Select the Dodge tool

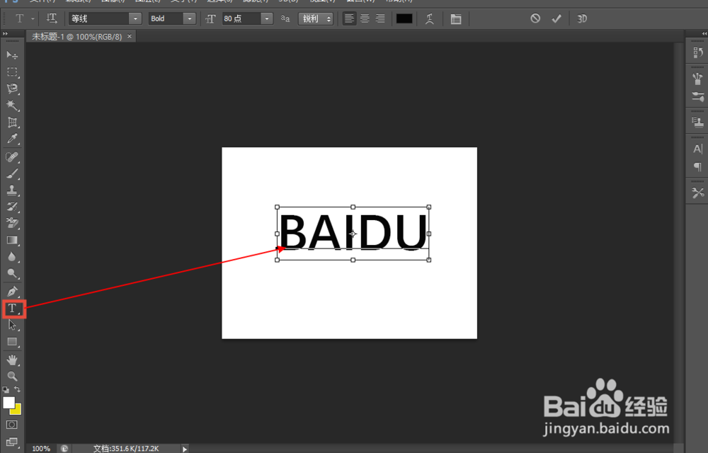pyautogui.click(x=12, y=273)
